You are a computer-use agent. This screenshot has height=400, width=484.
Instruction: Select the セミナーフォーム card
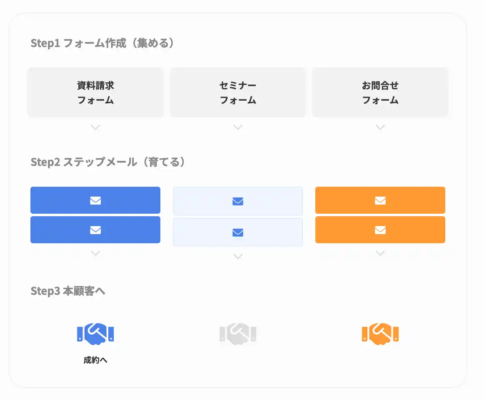(x=238, y=93)
